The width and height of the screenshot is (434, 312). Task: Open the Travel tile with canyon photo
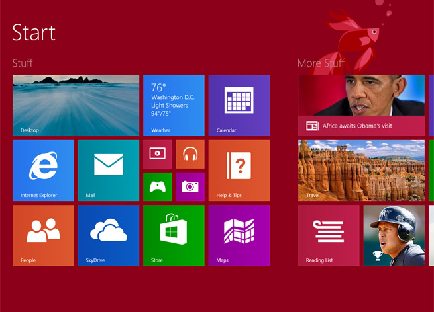click(x=361, y=171)
